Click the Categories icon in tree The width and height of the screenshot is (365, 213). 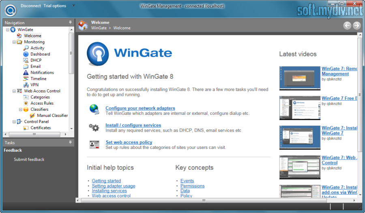[26, 97]
